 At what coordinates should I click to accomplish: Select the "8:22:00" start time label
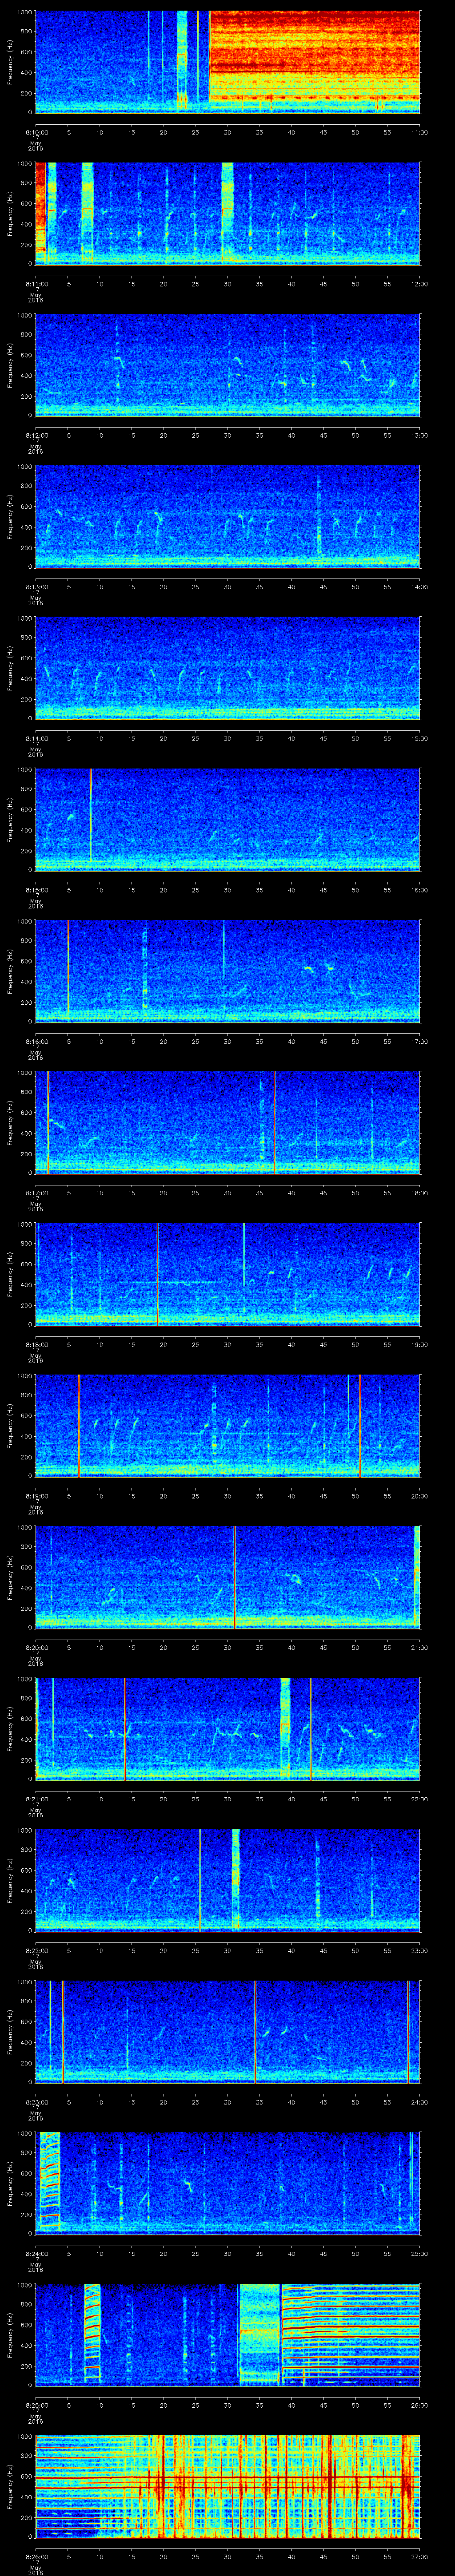point(37,1950)
